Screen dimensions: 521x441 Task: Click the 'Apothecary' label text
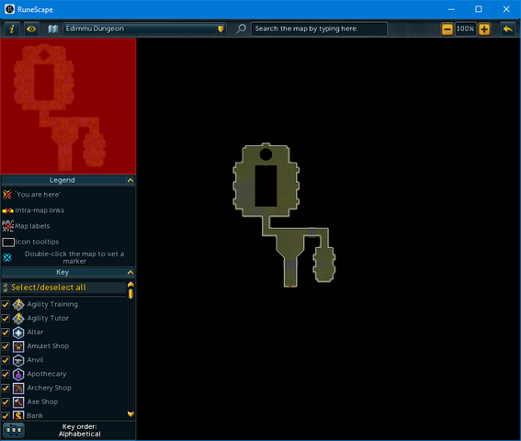pos(47,374)
